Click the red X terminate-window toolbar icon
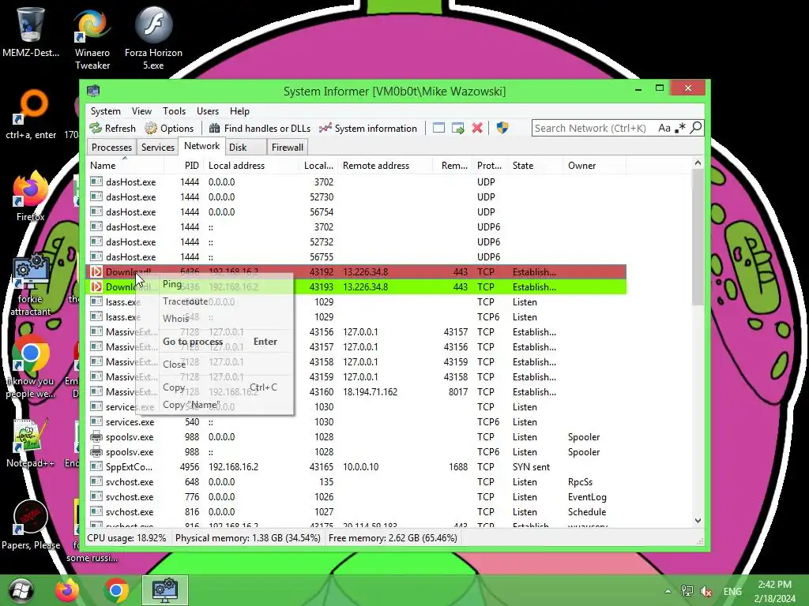Viewport: 809px width, 606px height. [x=477, y=128]
